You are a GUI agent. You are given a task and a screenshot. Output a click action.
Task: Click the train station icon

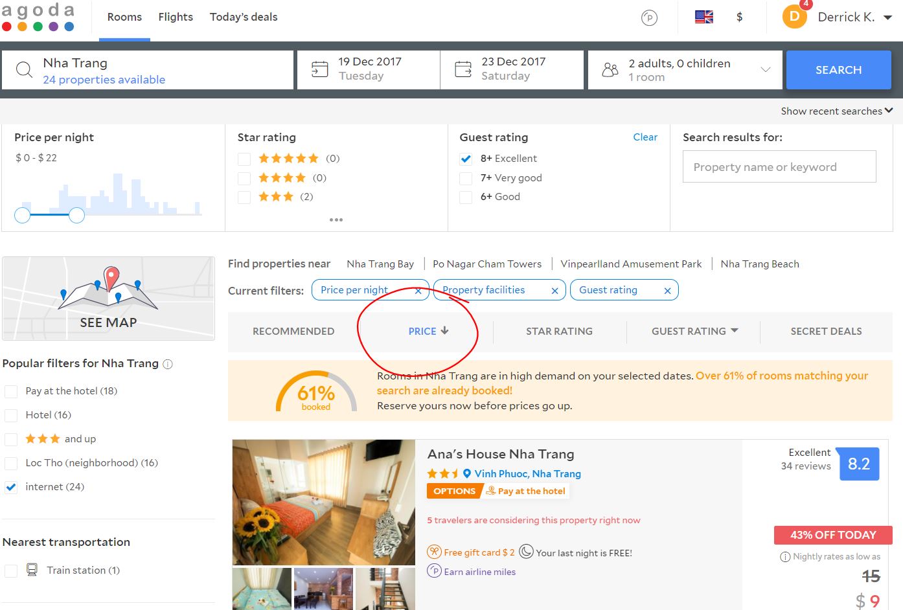32,570
